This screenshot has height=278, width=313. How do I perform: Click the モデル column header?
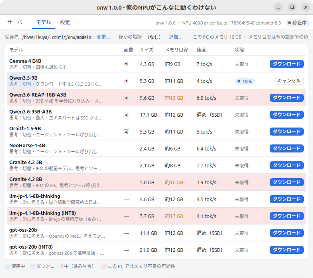[x=16, y=49]
